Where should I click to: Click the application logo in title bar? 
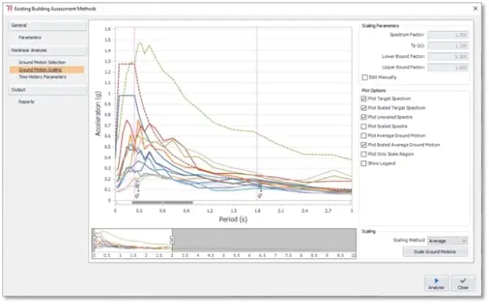tap(9, 8)
